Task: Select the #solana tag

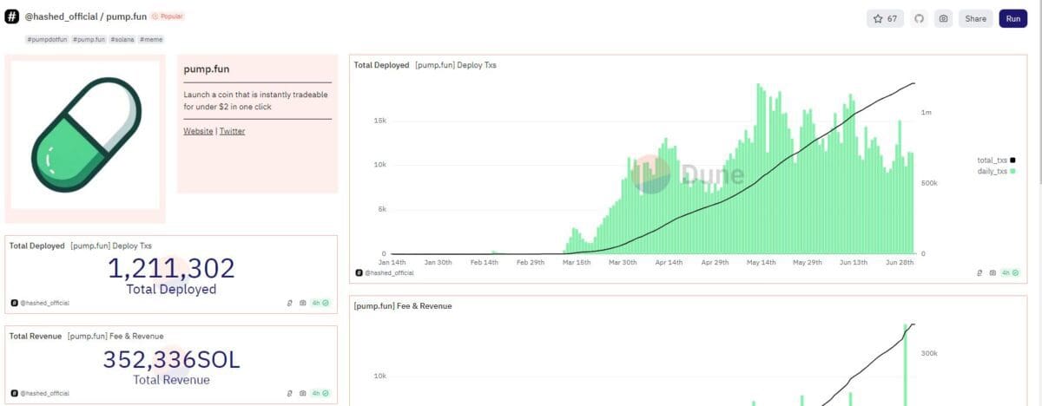Action: click(x=122, y=40)
